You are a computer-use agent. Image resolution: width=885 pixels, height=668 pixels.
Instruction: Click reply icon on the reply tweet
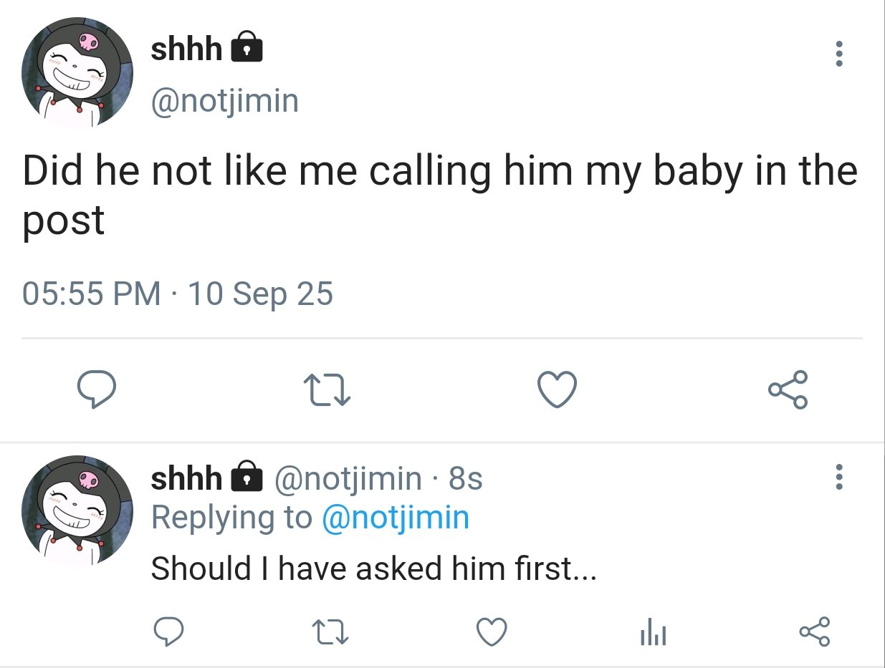(170, 632)
